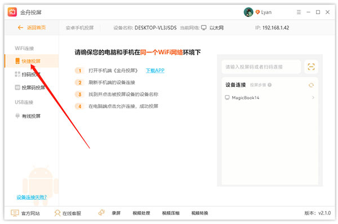Click the monitor icon beside MagicBook14
This screenshot has width=338, height=224.
227,98
